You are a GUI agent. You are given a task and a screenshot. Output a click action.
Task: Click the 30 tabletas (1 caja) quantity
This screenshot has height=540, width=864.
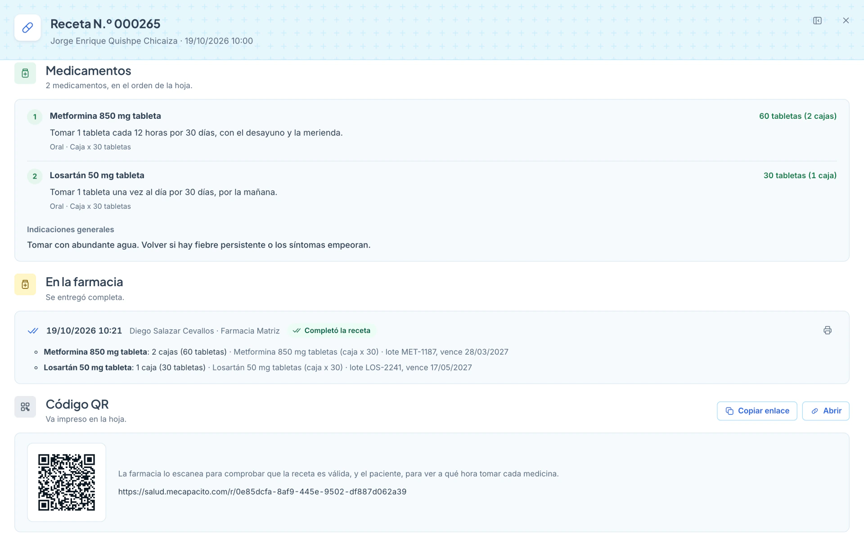800,175
